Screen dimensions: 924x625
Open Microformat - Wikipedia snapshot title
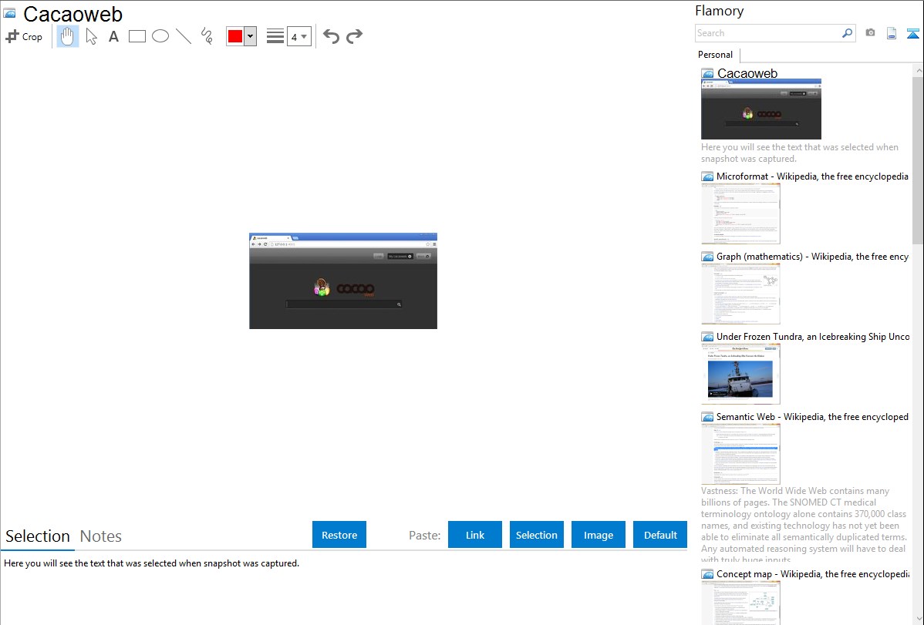click(812, 176)
